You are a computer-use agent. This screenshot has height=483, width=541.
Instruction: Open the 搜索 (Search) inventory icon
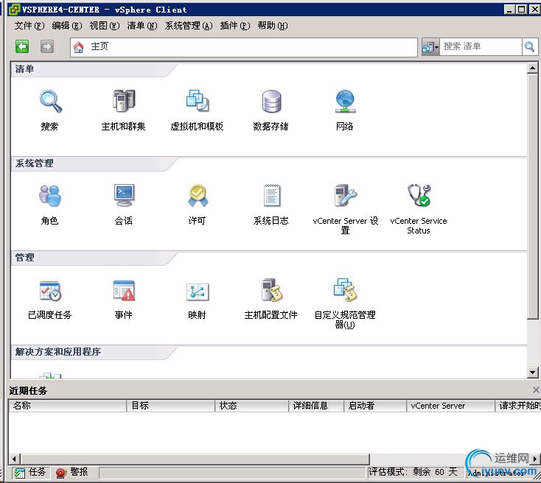(50, 102)
